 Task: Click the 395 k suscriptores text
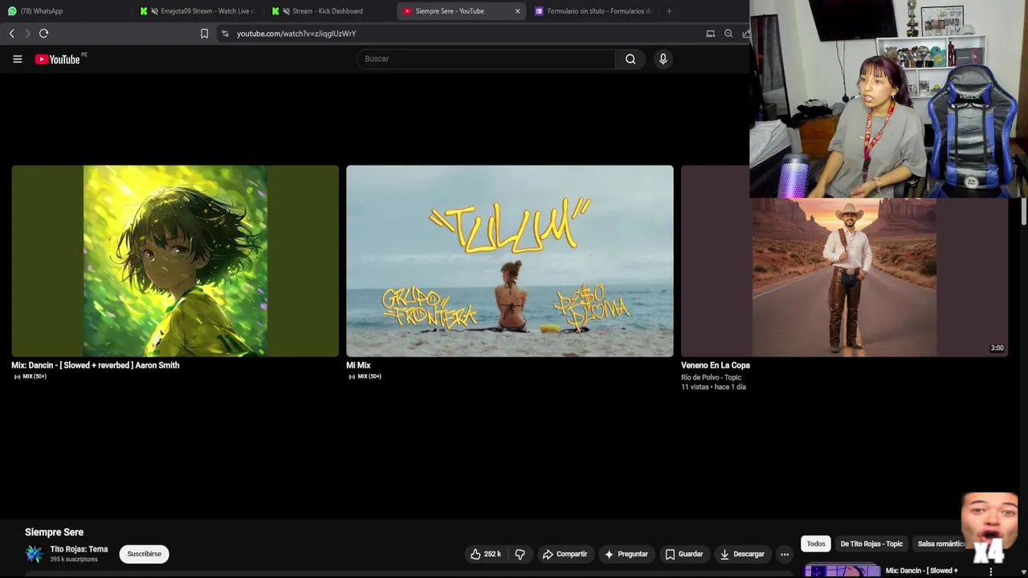click(74, 560)
